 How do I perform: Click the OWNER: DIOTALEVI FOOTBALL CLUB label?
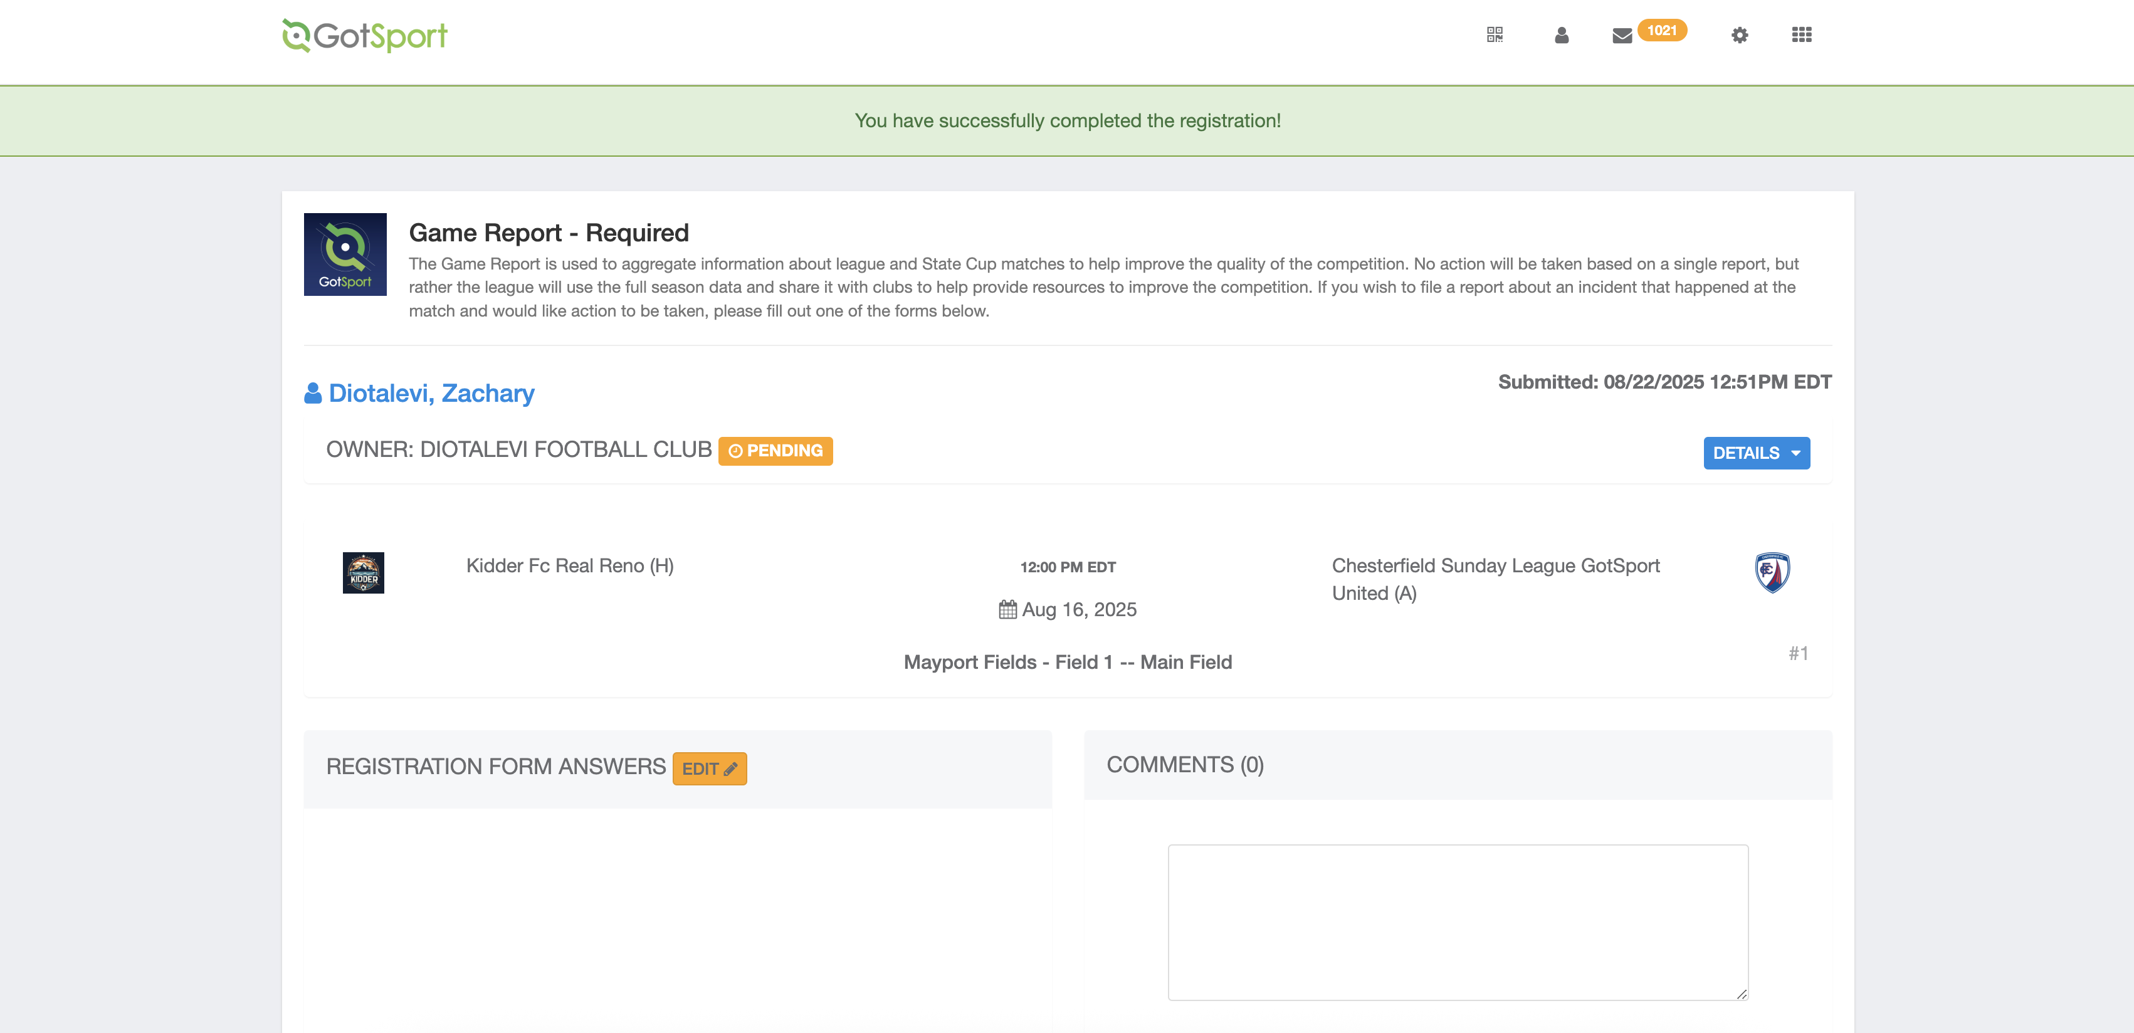pyautogui.click(x=518, y=450)
